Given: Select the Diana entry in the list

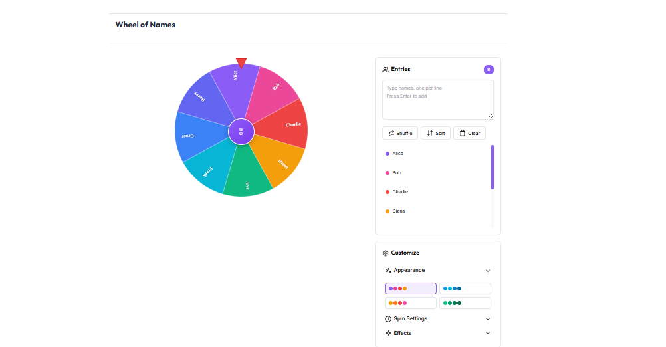Looking at the screenshot, I should 436,211.
